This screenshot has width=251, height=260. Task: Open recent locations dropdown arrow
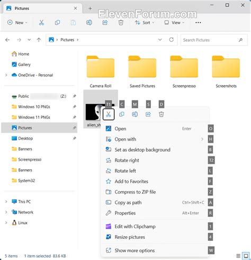(x=29, y=40)
